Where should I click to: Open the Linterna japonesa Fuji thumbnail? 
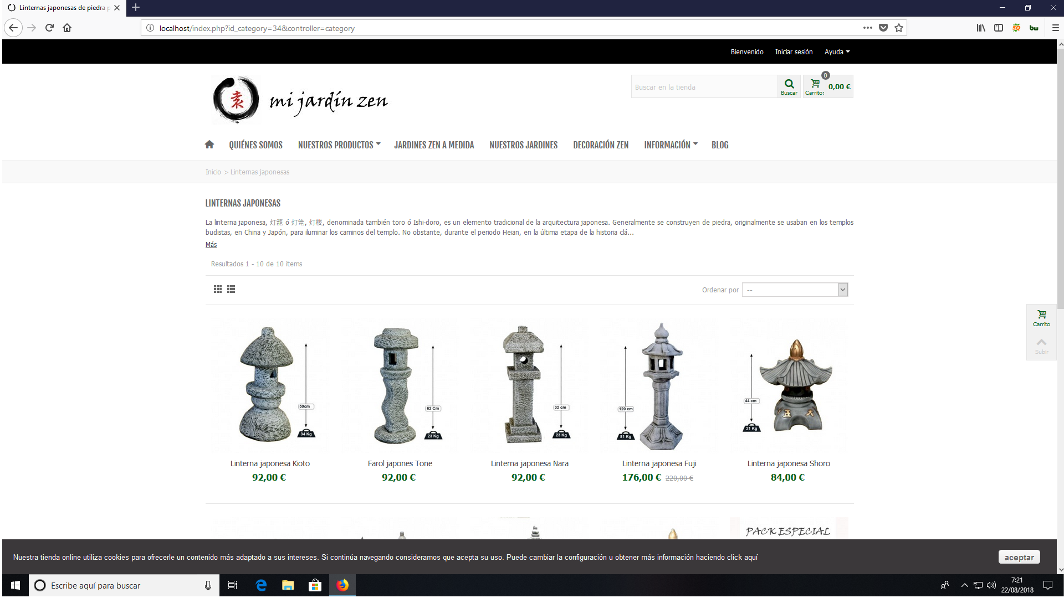click(659, 386)
